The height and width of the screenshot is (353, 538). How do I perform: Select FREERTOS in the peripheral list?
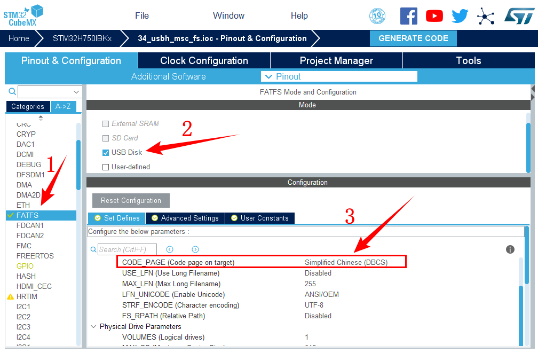tap(35, 256)
